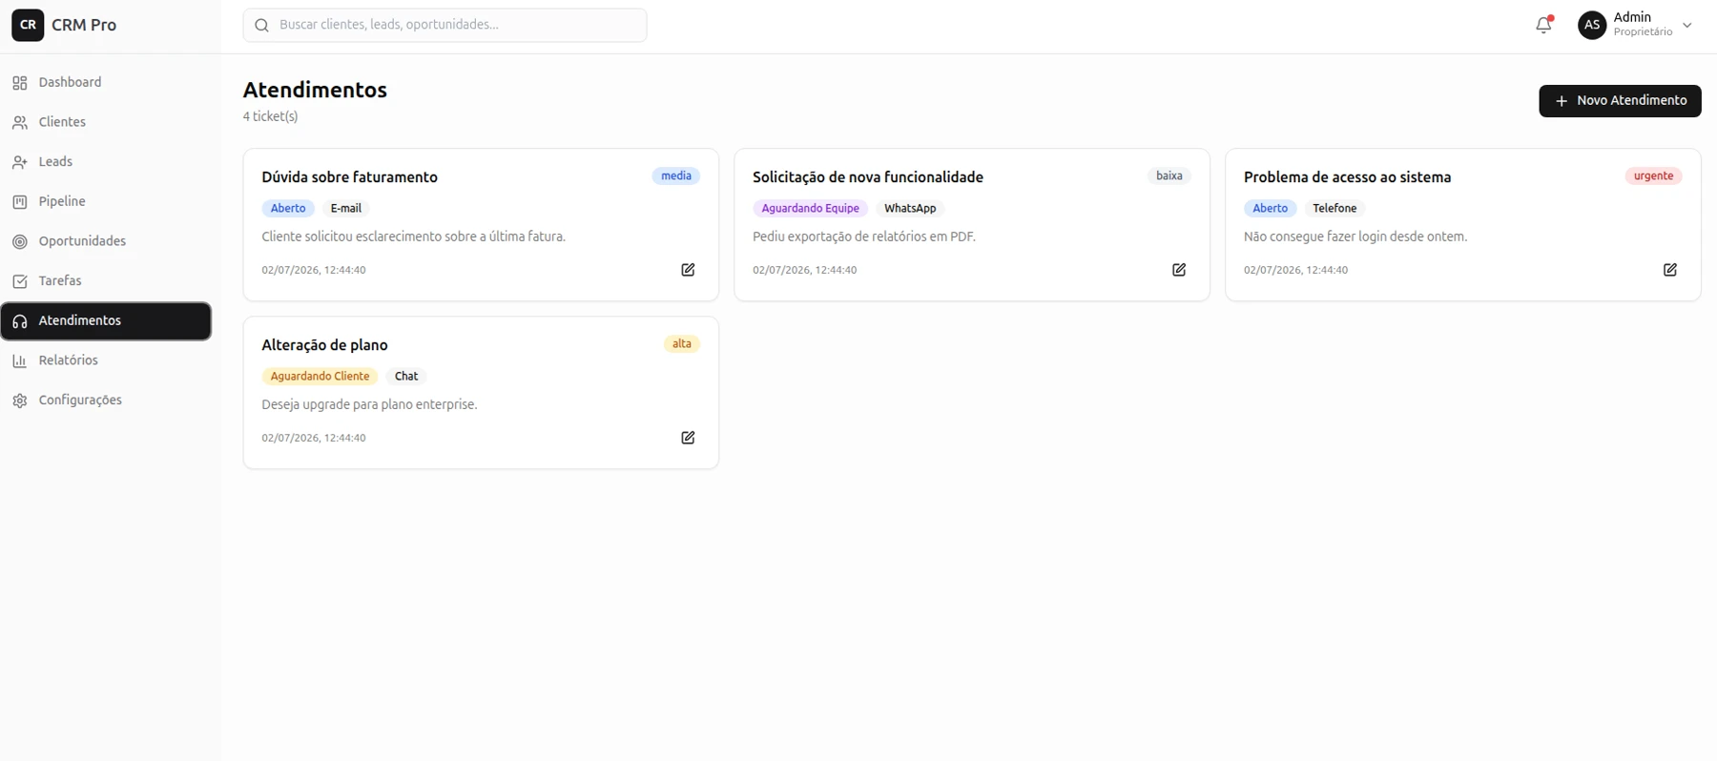Click the Oportunidades target icon
Viewport: 1717px width, 761px height.
point(20,242)
